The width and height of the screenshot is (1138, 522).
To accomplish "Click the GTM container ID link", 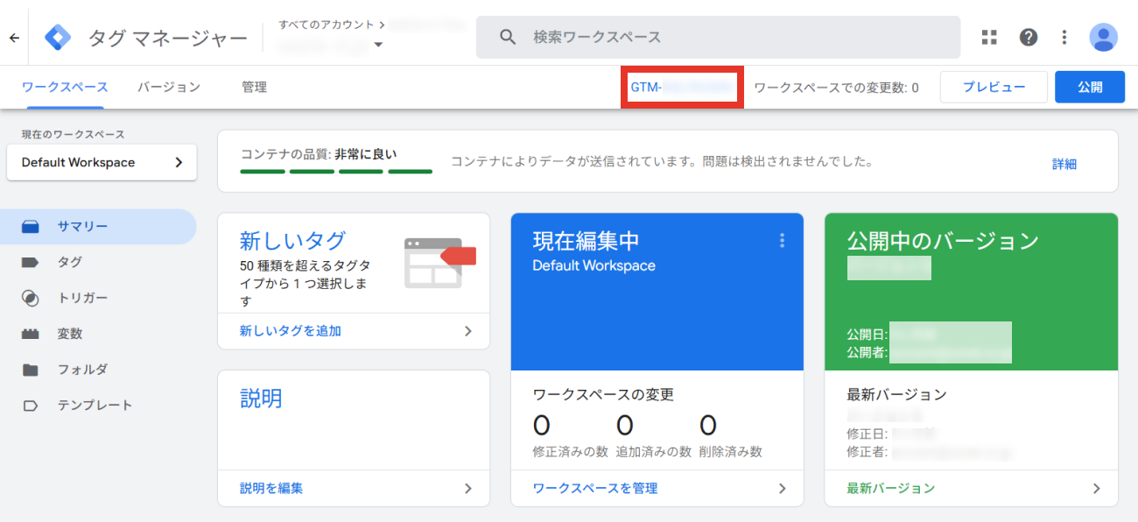I will click(x=682, y=88).
